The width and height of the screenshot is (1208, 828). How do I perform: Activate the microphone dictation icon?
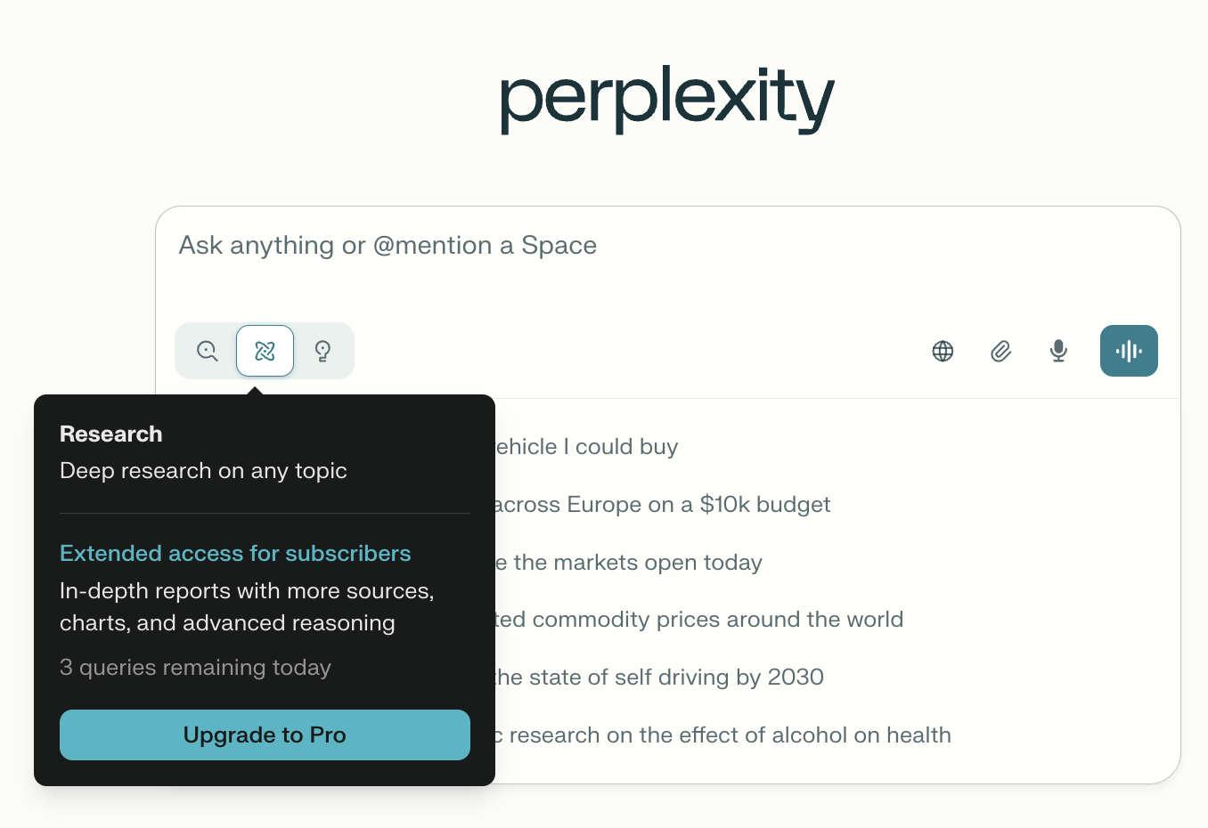pyautogui.click(x=1058, y=351)
